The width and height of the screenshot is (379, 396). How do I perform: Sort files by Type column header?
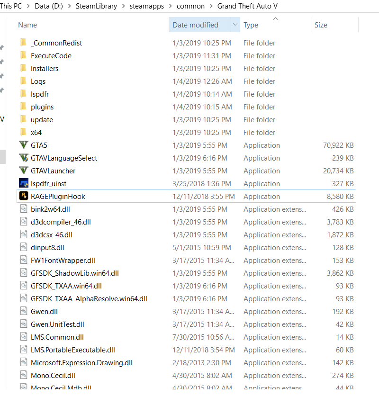click(251, 25)
